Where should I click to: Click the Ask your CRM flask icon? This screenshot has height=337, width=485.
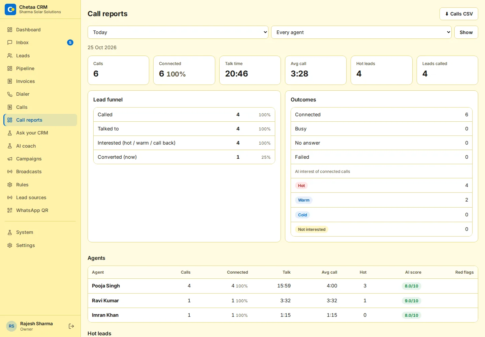coord(10,133)
